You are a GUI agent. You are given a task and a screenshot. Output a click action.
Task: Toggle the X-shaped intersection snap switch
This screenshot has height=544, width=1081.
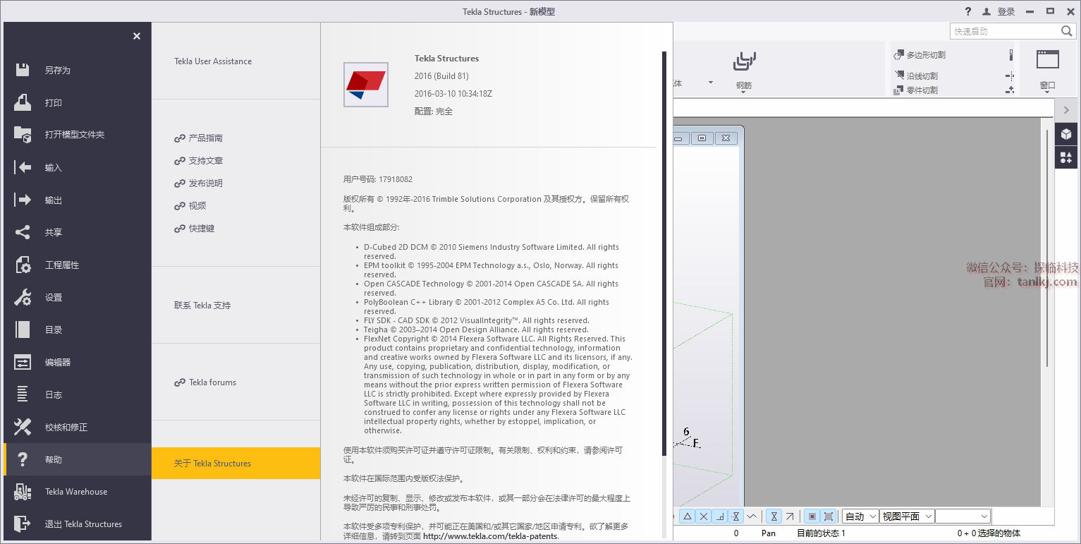pos(704,516)
